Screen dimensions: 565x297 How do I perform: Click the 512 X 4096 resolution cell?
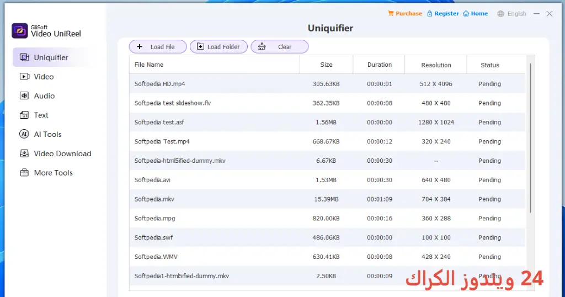click(436, 83)
